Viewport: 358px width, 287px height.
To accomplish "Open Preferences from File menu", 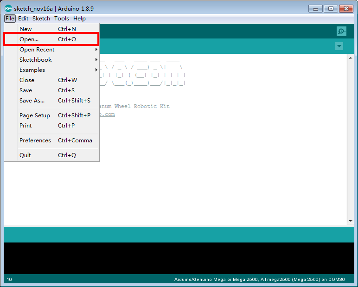I will pos(52,140).
